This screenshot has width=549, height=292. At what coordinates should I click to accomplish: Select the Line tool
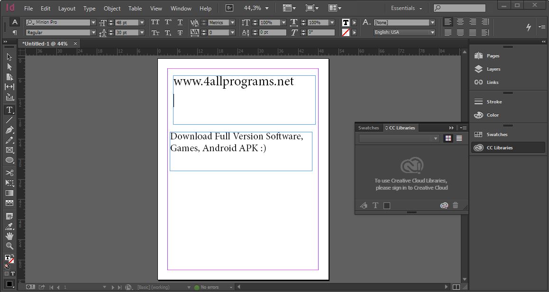click(x=9, y=120)
